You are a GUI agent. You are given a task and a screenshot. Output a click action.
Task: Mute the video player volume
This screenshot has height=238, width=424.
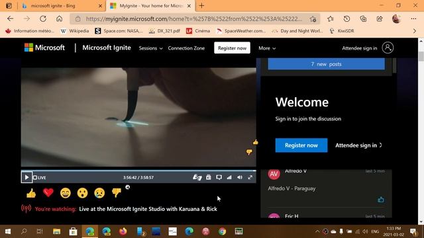point(240,177)
